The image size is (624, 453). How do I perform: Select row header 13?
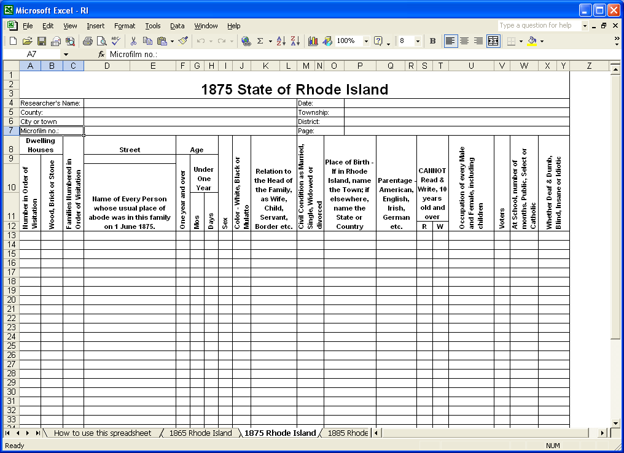click(11, 236)
